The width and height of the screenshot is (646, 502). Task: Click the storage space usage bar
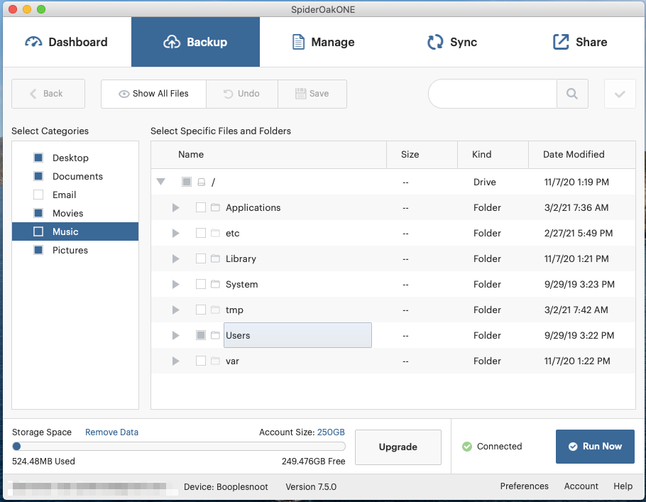[179, 447]
